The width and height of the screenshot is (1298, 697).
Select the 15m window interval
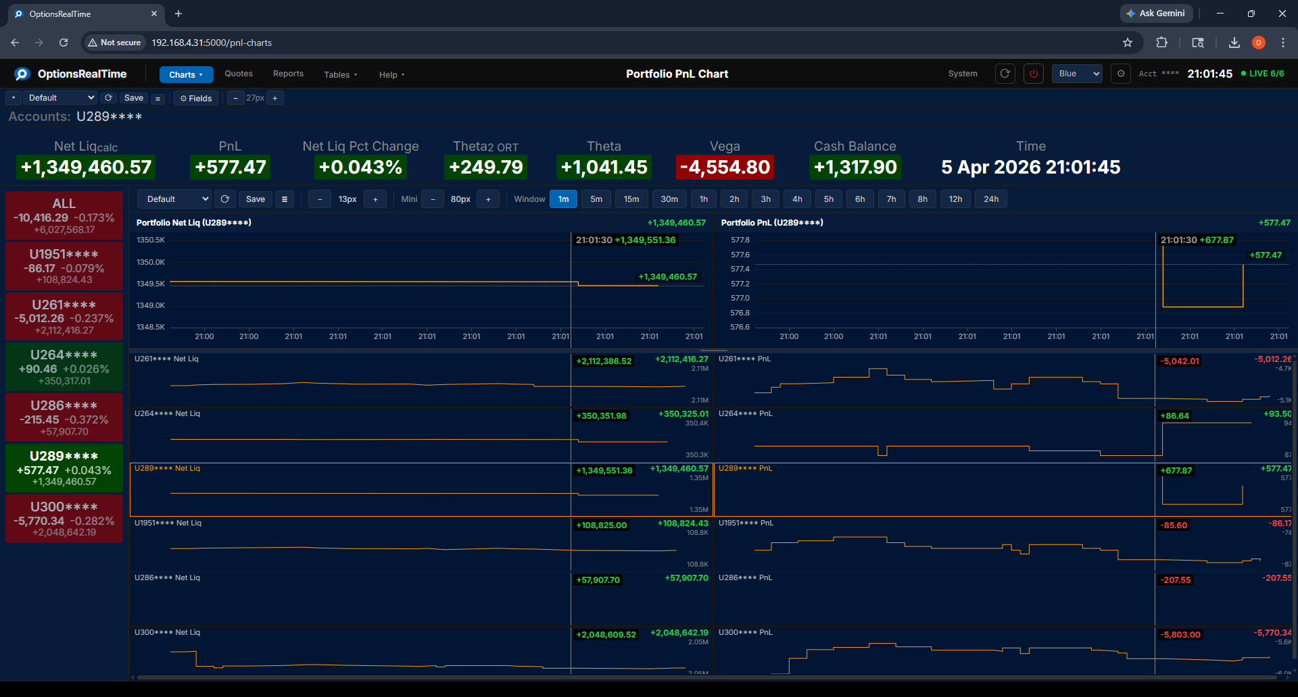pyautogui.click(x=631, y=199)
